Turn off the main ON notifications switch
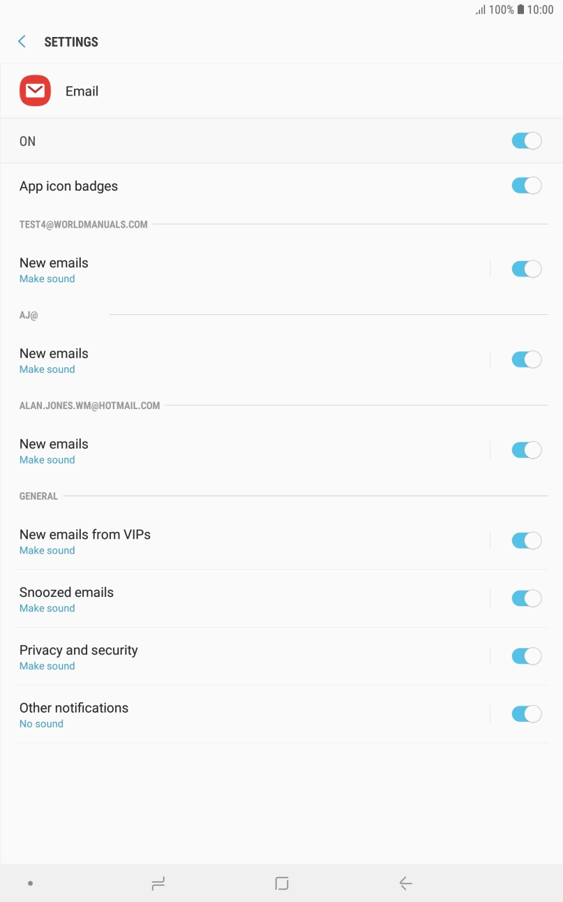Image resolution: width=563 pixels, height=902 pixels. click(x=526, y=141)
